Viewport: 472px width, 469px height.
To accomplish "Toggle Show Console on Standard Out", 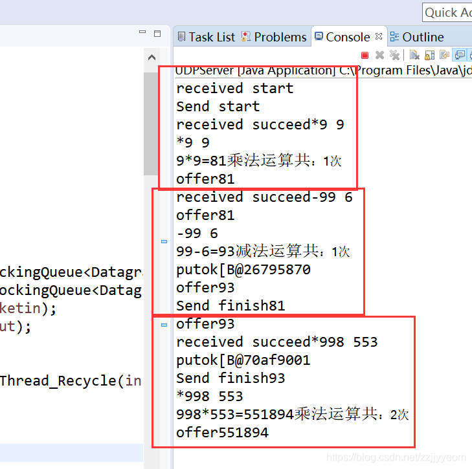I will (x=460, y=55).
